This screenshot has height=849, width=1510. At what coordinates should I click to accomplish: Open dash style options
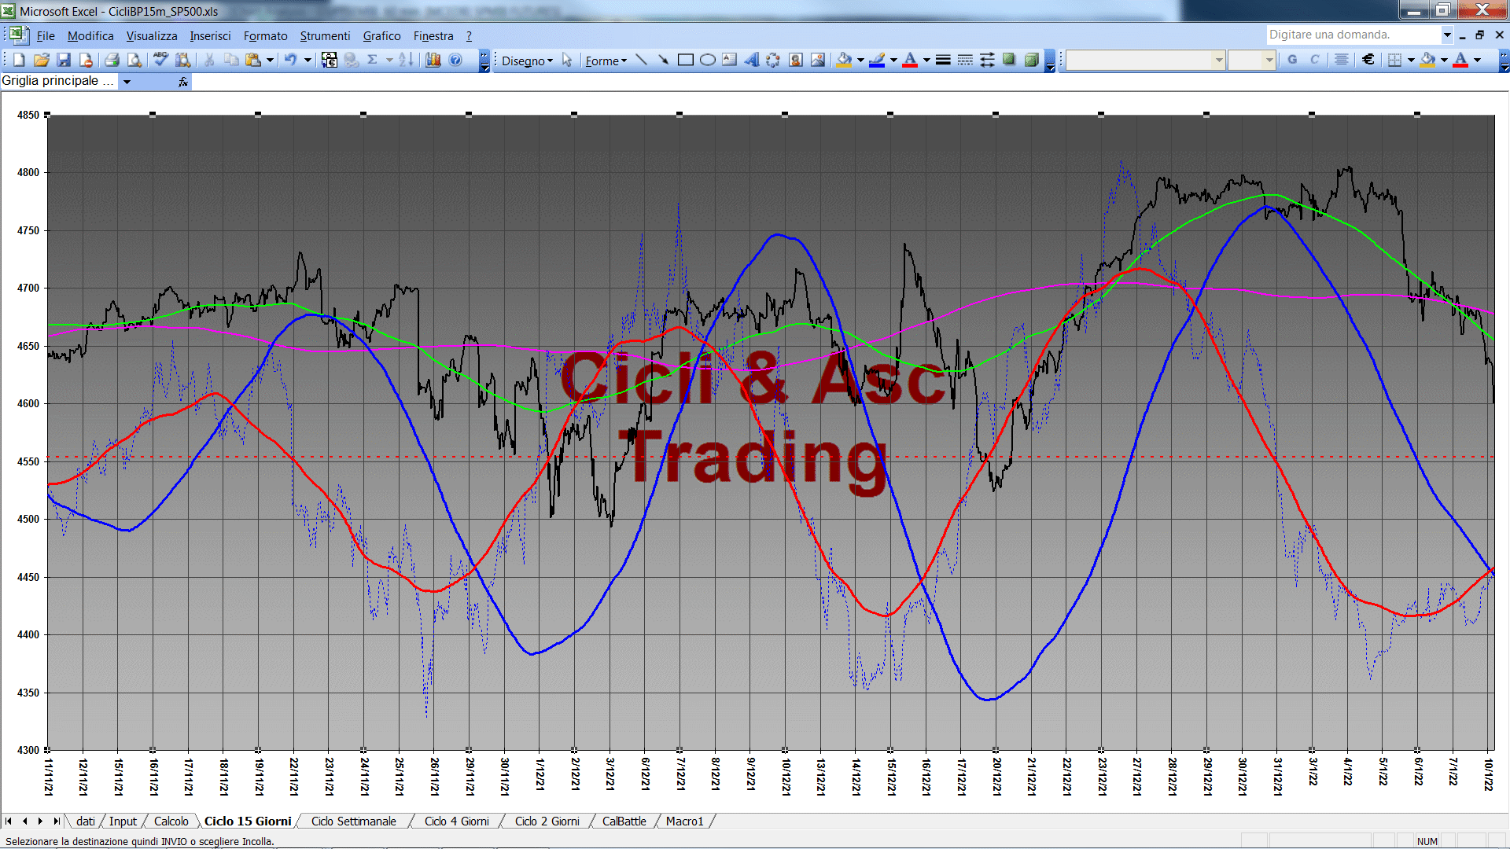965,60
